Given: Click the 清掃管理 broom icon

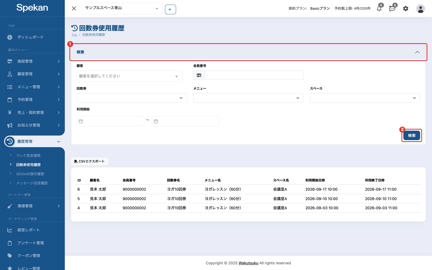Looking at the screenshot, I should (x=10, y=206).
